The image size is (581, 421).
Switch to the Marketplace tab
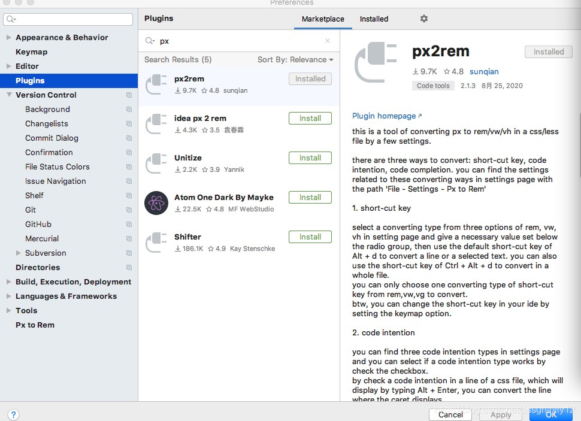click(323, 19)
